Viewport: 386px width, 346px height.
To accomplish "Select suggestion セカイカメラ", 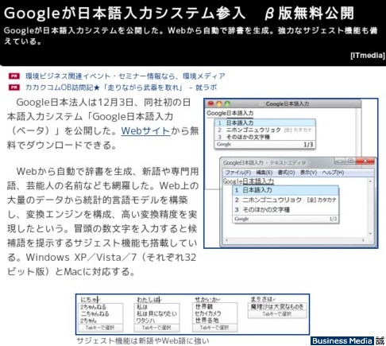I will [x=208, y=313].
